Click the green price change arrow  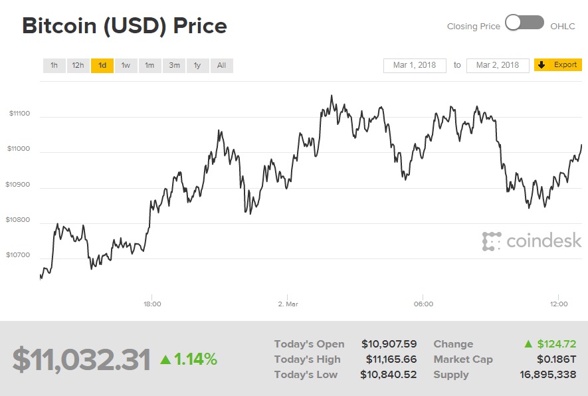coord(165,359)
